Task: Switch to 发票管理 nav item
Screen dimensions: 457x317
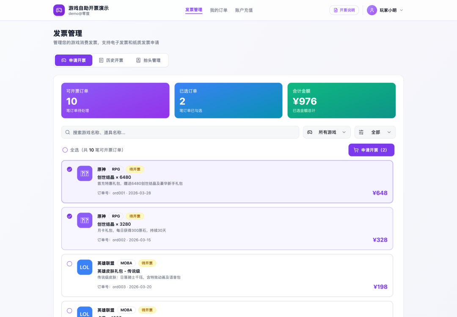Action: point(194,10)
